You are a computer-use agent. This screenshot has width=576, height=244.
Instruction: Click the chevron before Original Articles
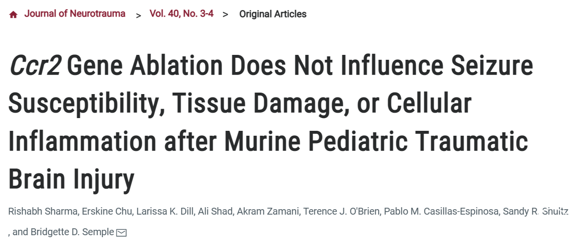[x=225, y=15]
